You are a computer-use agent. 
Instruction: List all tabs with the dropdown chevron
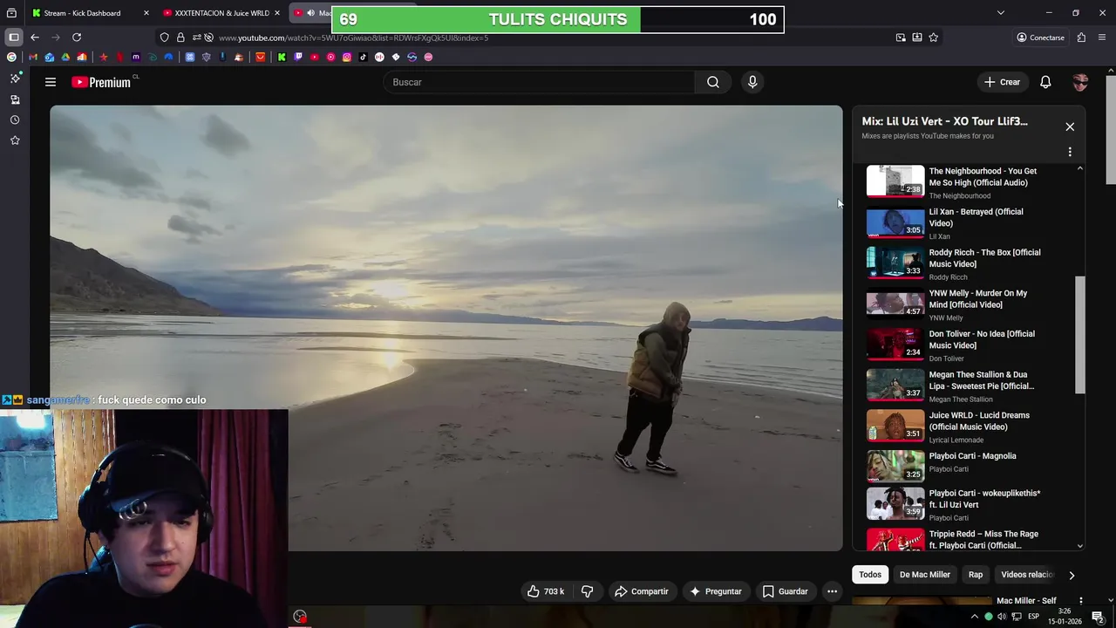coord(1001,12)
